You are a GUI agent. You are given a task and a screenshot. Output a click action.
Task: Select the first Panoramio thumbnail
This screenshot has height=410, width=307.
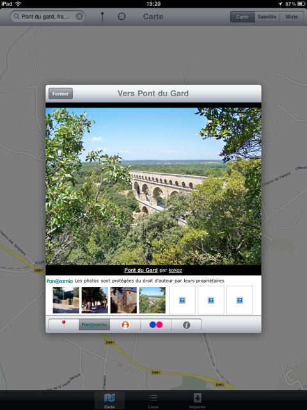[66, 300]
